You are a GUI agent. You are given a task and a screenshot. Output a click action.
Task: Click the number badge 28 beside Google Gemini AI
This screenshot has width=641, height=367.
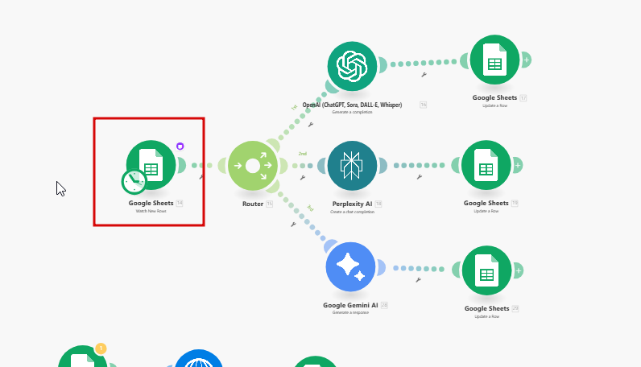[x=384, y=305]
